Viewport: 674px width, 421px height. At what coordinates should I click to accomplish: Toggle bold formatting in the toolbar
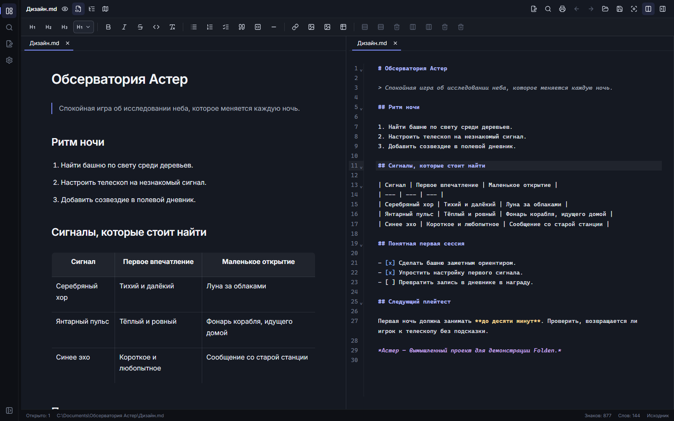coord(108,27)
